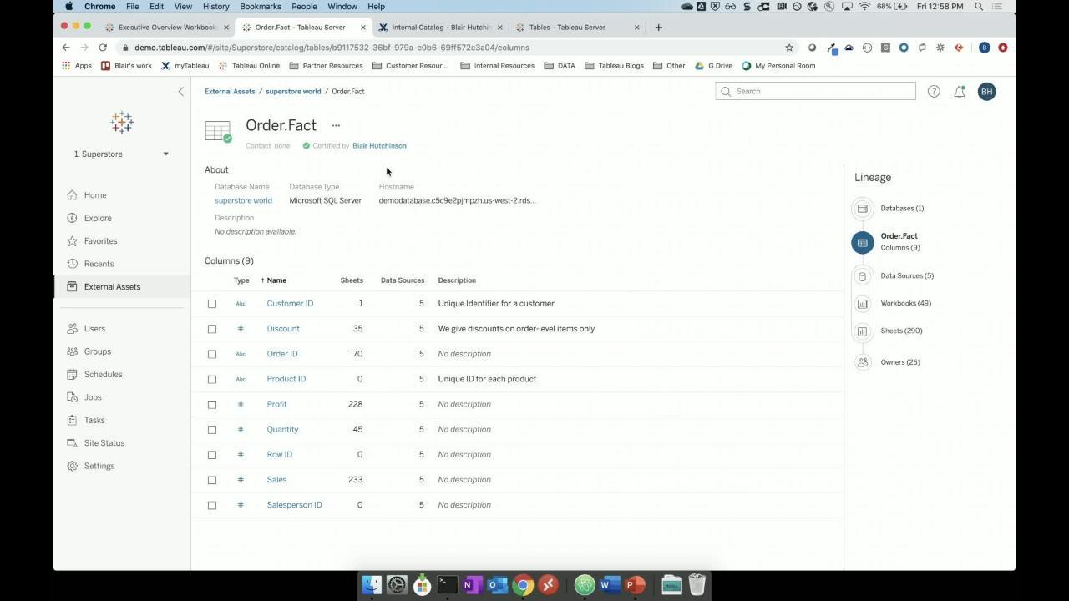Open a new Chrome tab
Viewport: 1069px width, 601px height.
click(658, 28)
